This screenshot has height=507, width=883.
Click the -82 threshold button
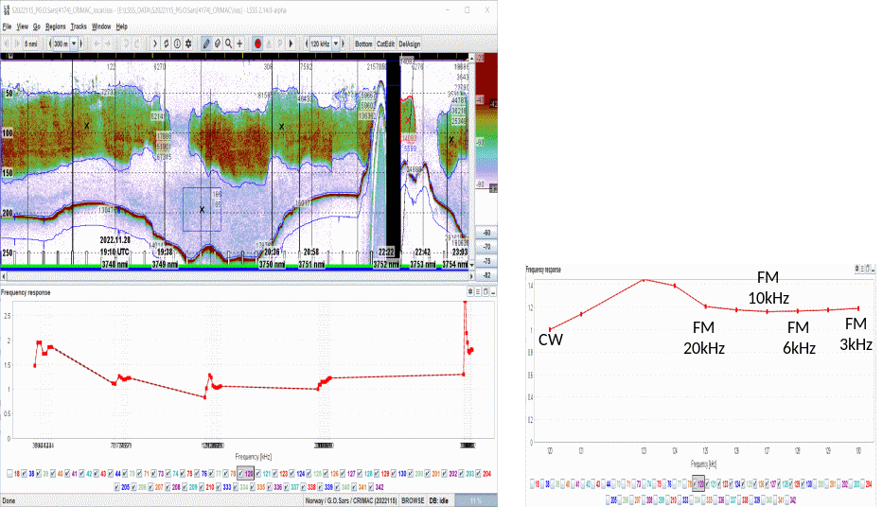coord(486,275)
